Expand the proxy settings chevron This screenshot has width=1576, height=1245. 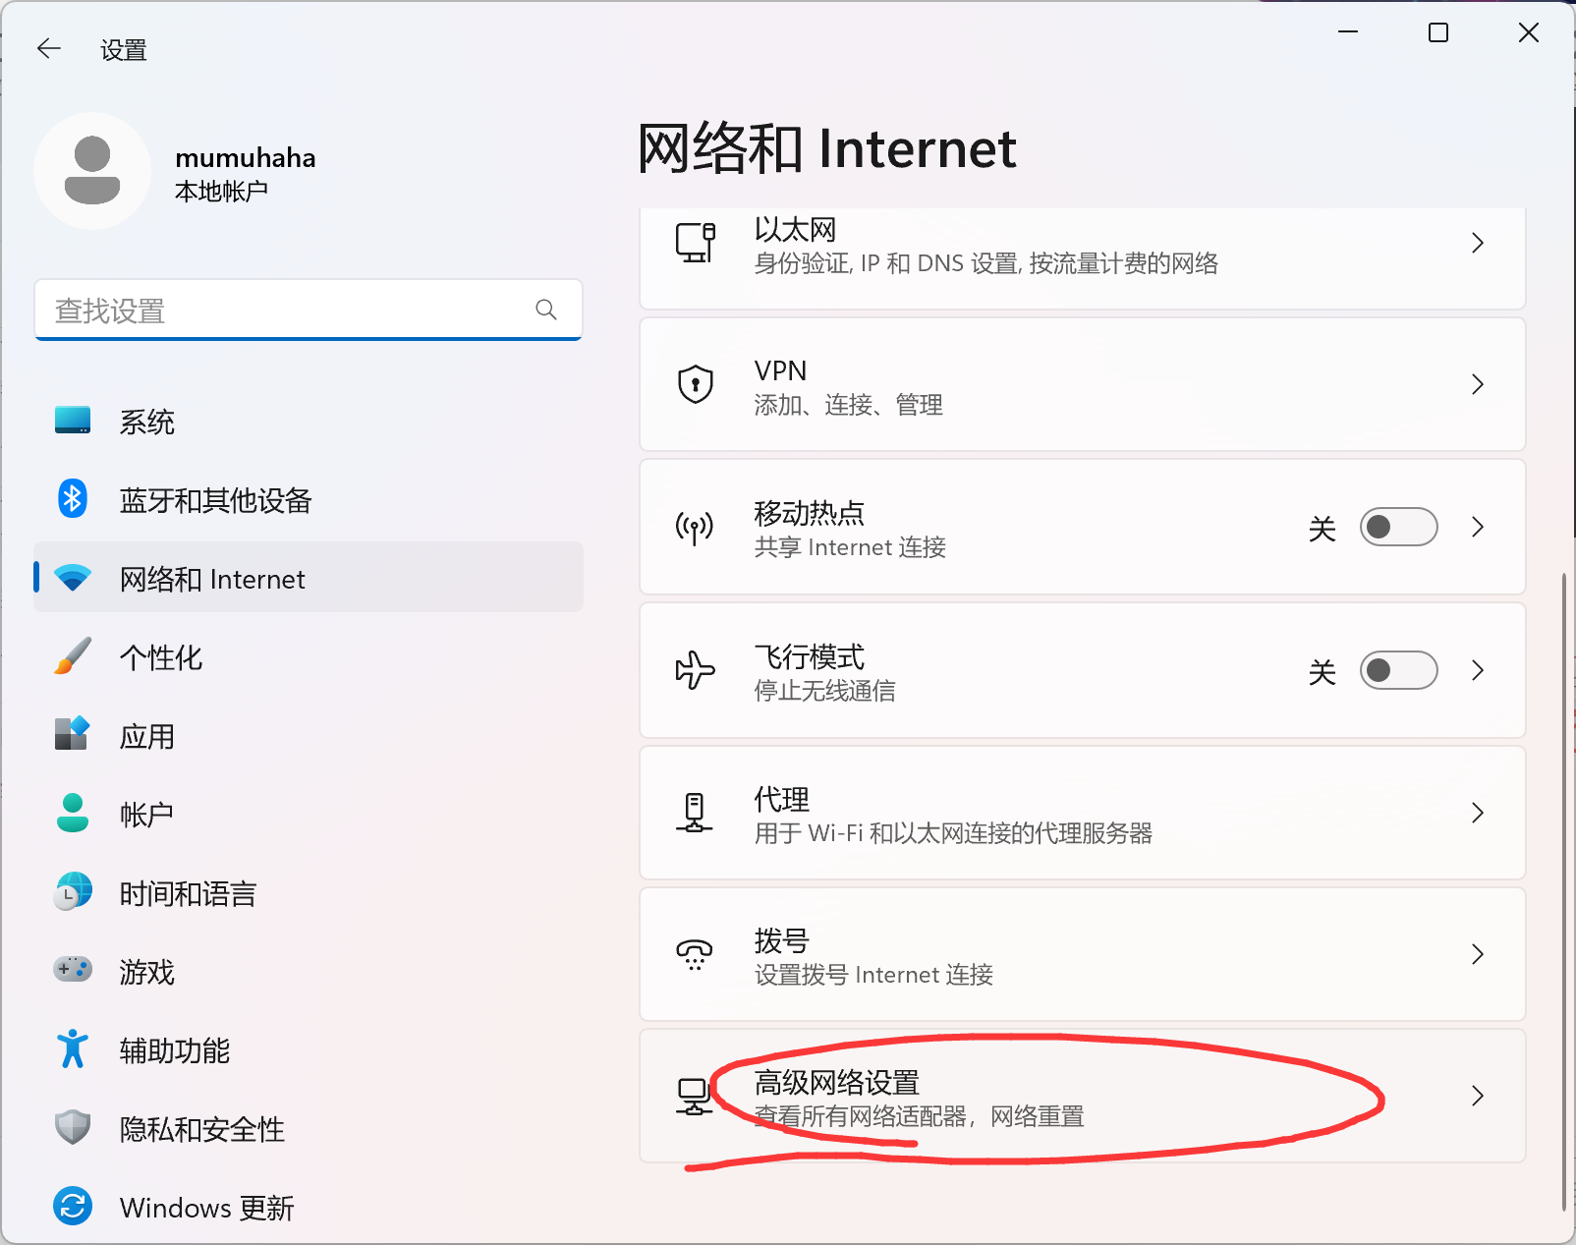(x=1477, y=813)
